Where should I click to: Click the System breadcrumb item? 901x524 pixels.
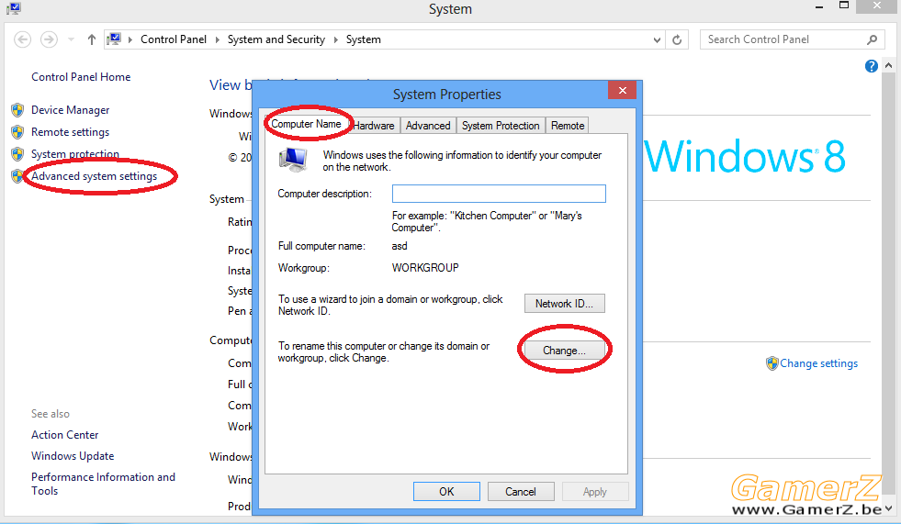point(363,39)
